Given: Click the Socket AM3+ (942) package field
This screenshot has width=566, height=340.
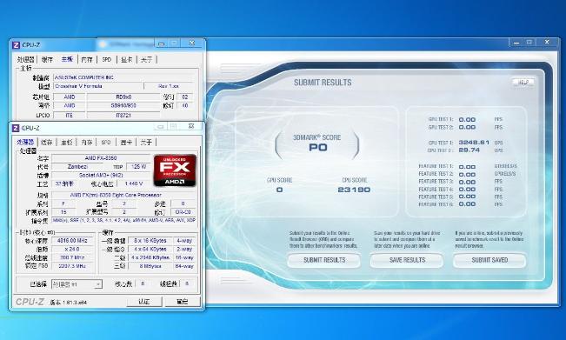Looking at the screenshot, I should tap(101, 176).
